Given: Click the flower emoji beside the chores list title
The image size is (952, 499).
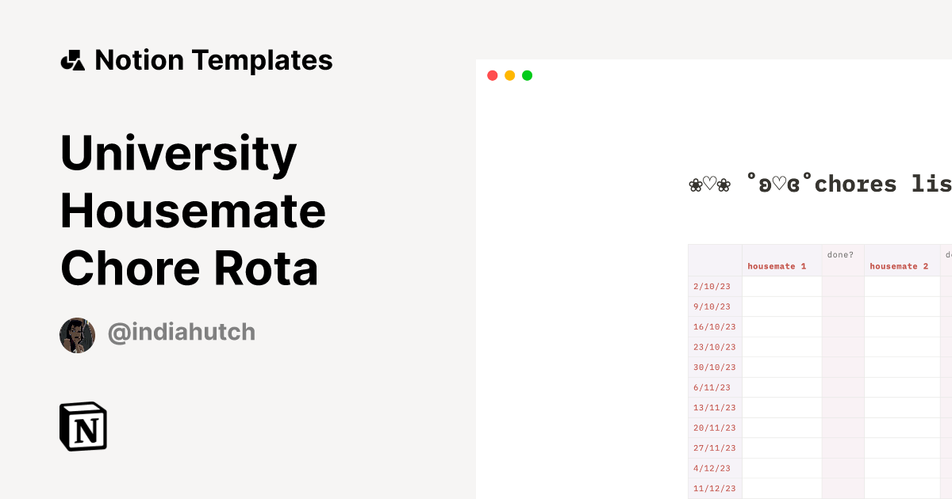Looking at the screenshot, I should (697, 183).
